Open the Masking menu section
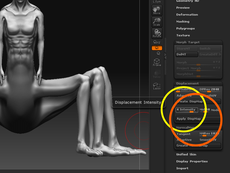 (x=183, y=21)
